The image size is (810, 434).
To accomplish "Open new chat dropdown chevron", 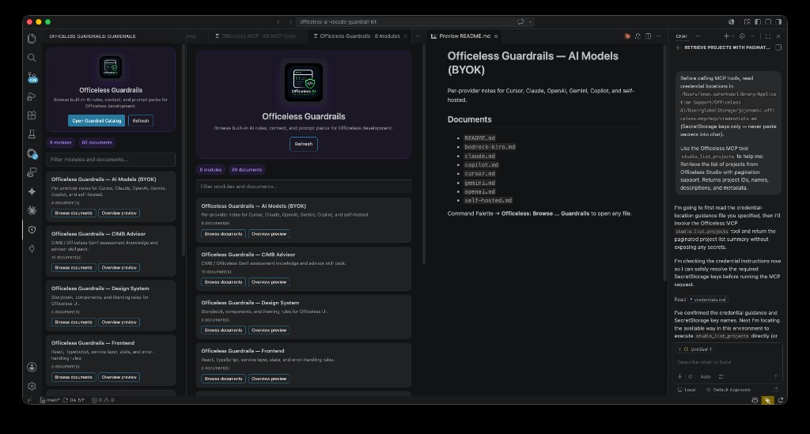I will pos(732,36).
